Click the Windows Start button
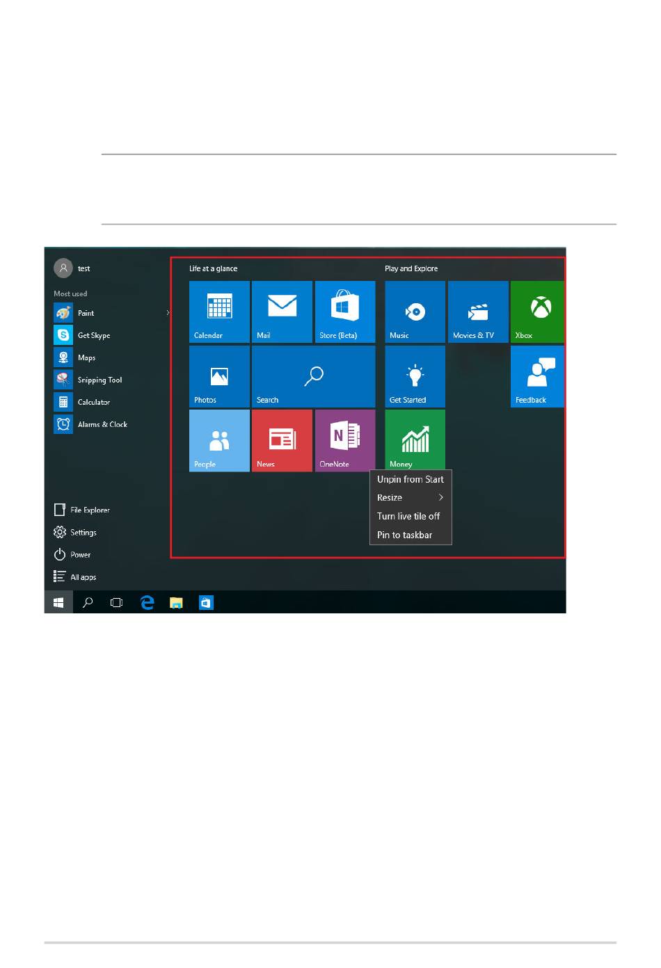The image size is (661, 968). click(x=58, y=602)
